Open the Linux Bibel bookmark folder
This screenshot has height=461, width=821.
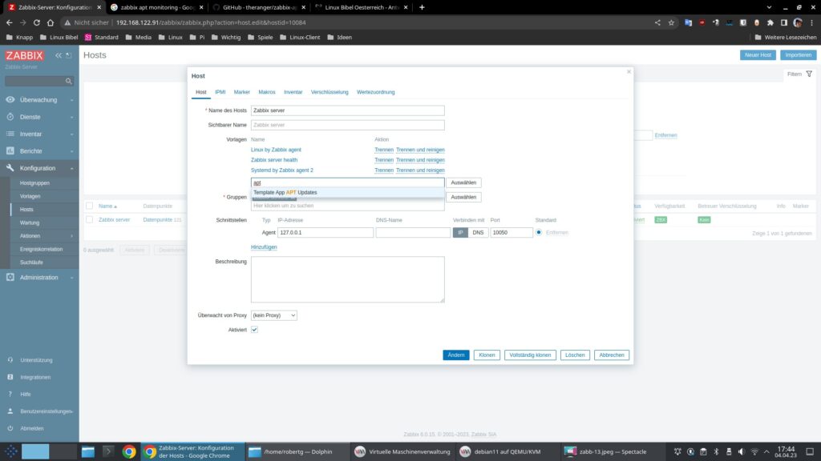click(59, 37)
